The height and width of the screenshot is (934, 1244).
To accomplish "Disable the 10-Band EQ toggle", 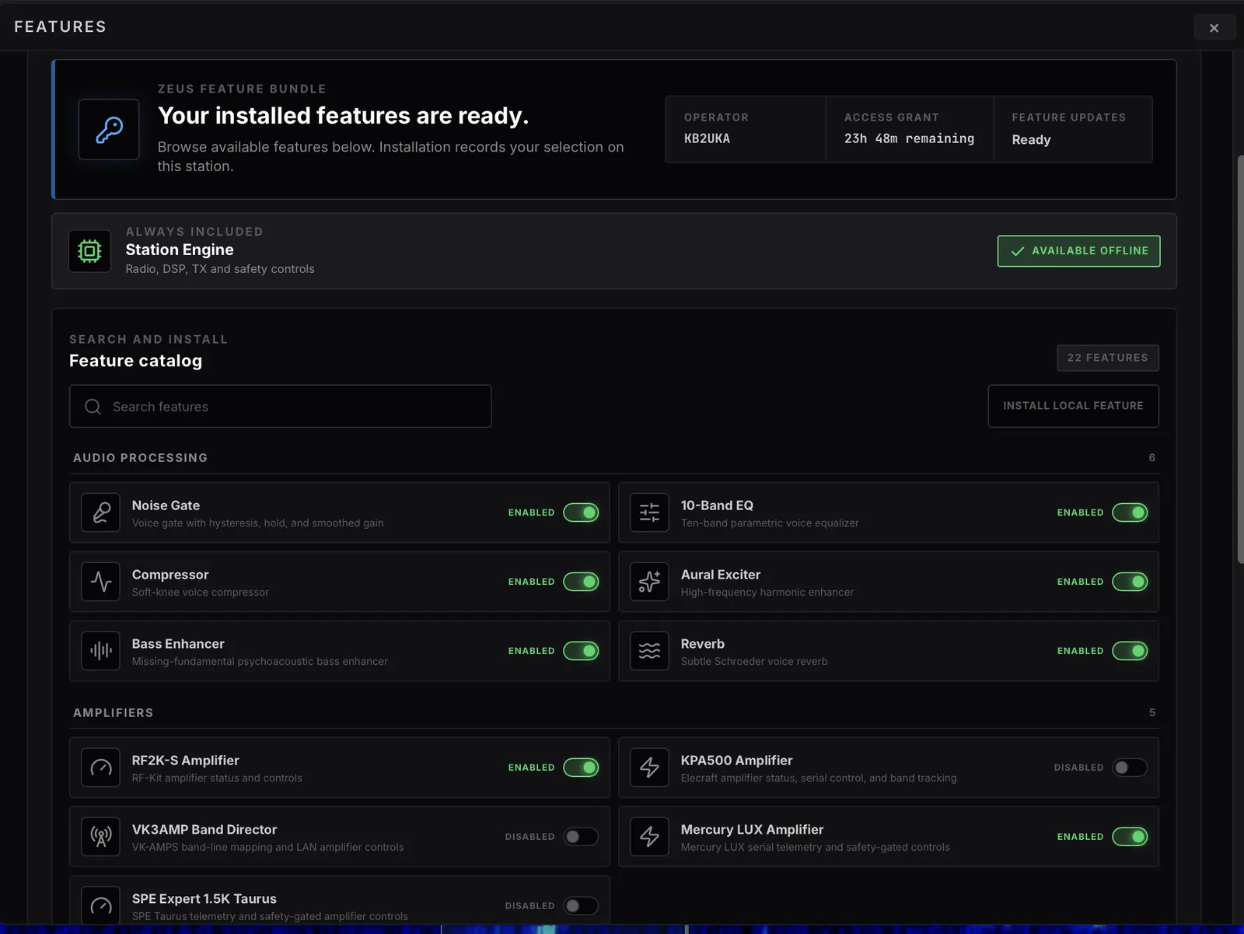I will point(1130,512).
